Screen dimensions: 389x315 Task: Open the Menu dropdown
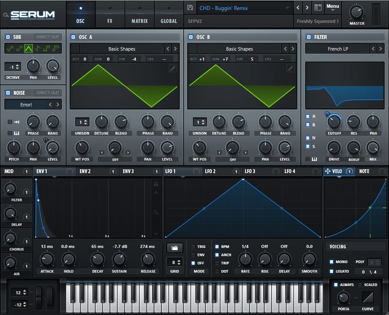pos(333,7)
